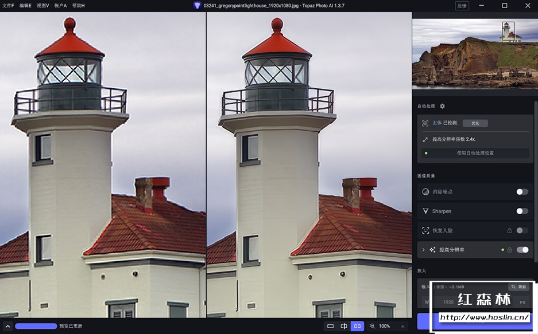The image size is (538, 334).
Task: Click 使用自动处理设置 button
Action: click(475, 153)
